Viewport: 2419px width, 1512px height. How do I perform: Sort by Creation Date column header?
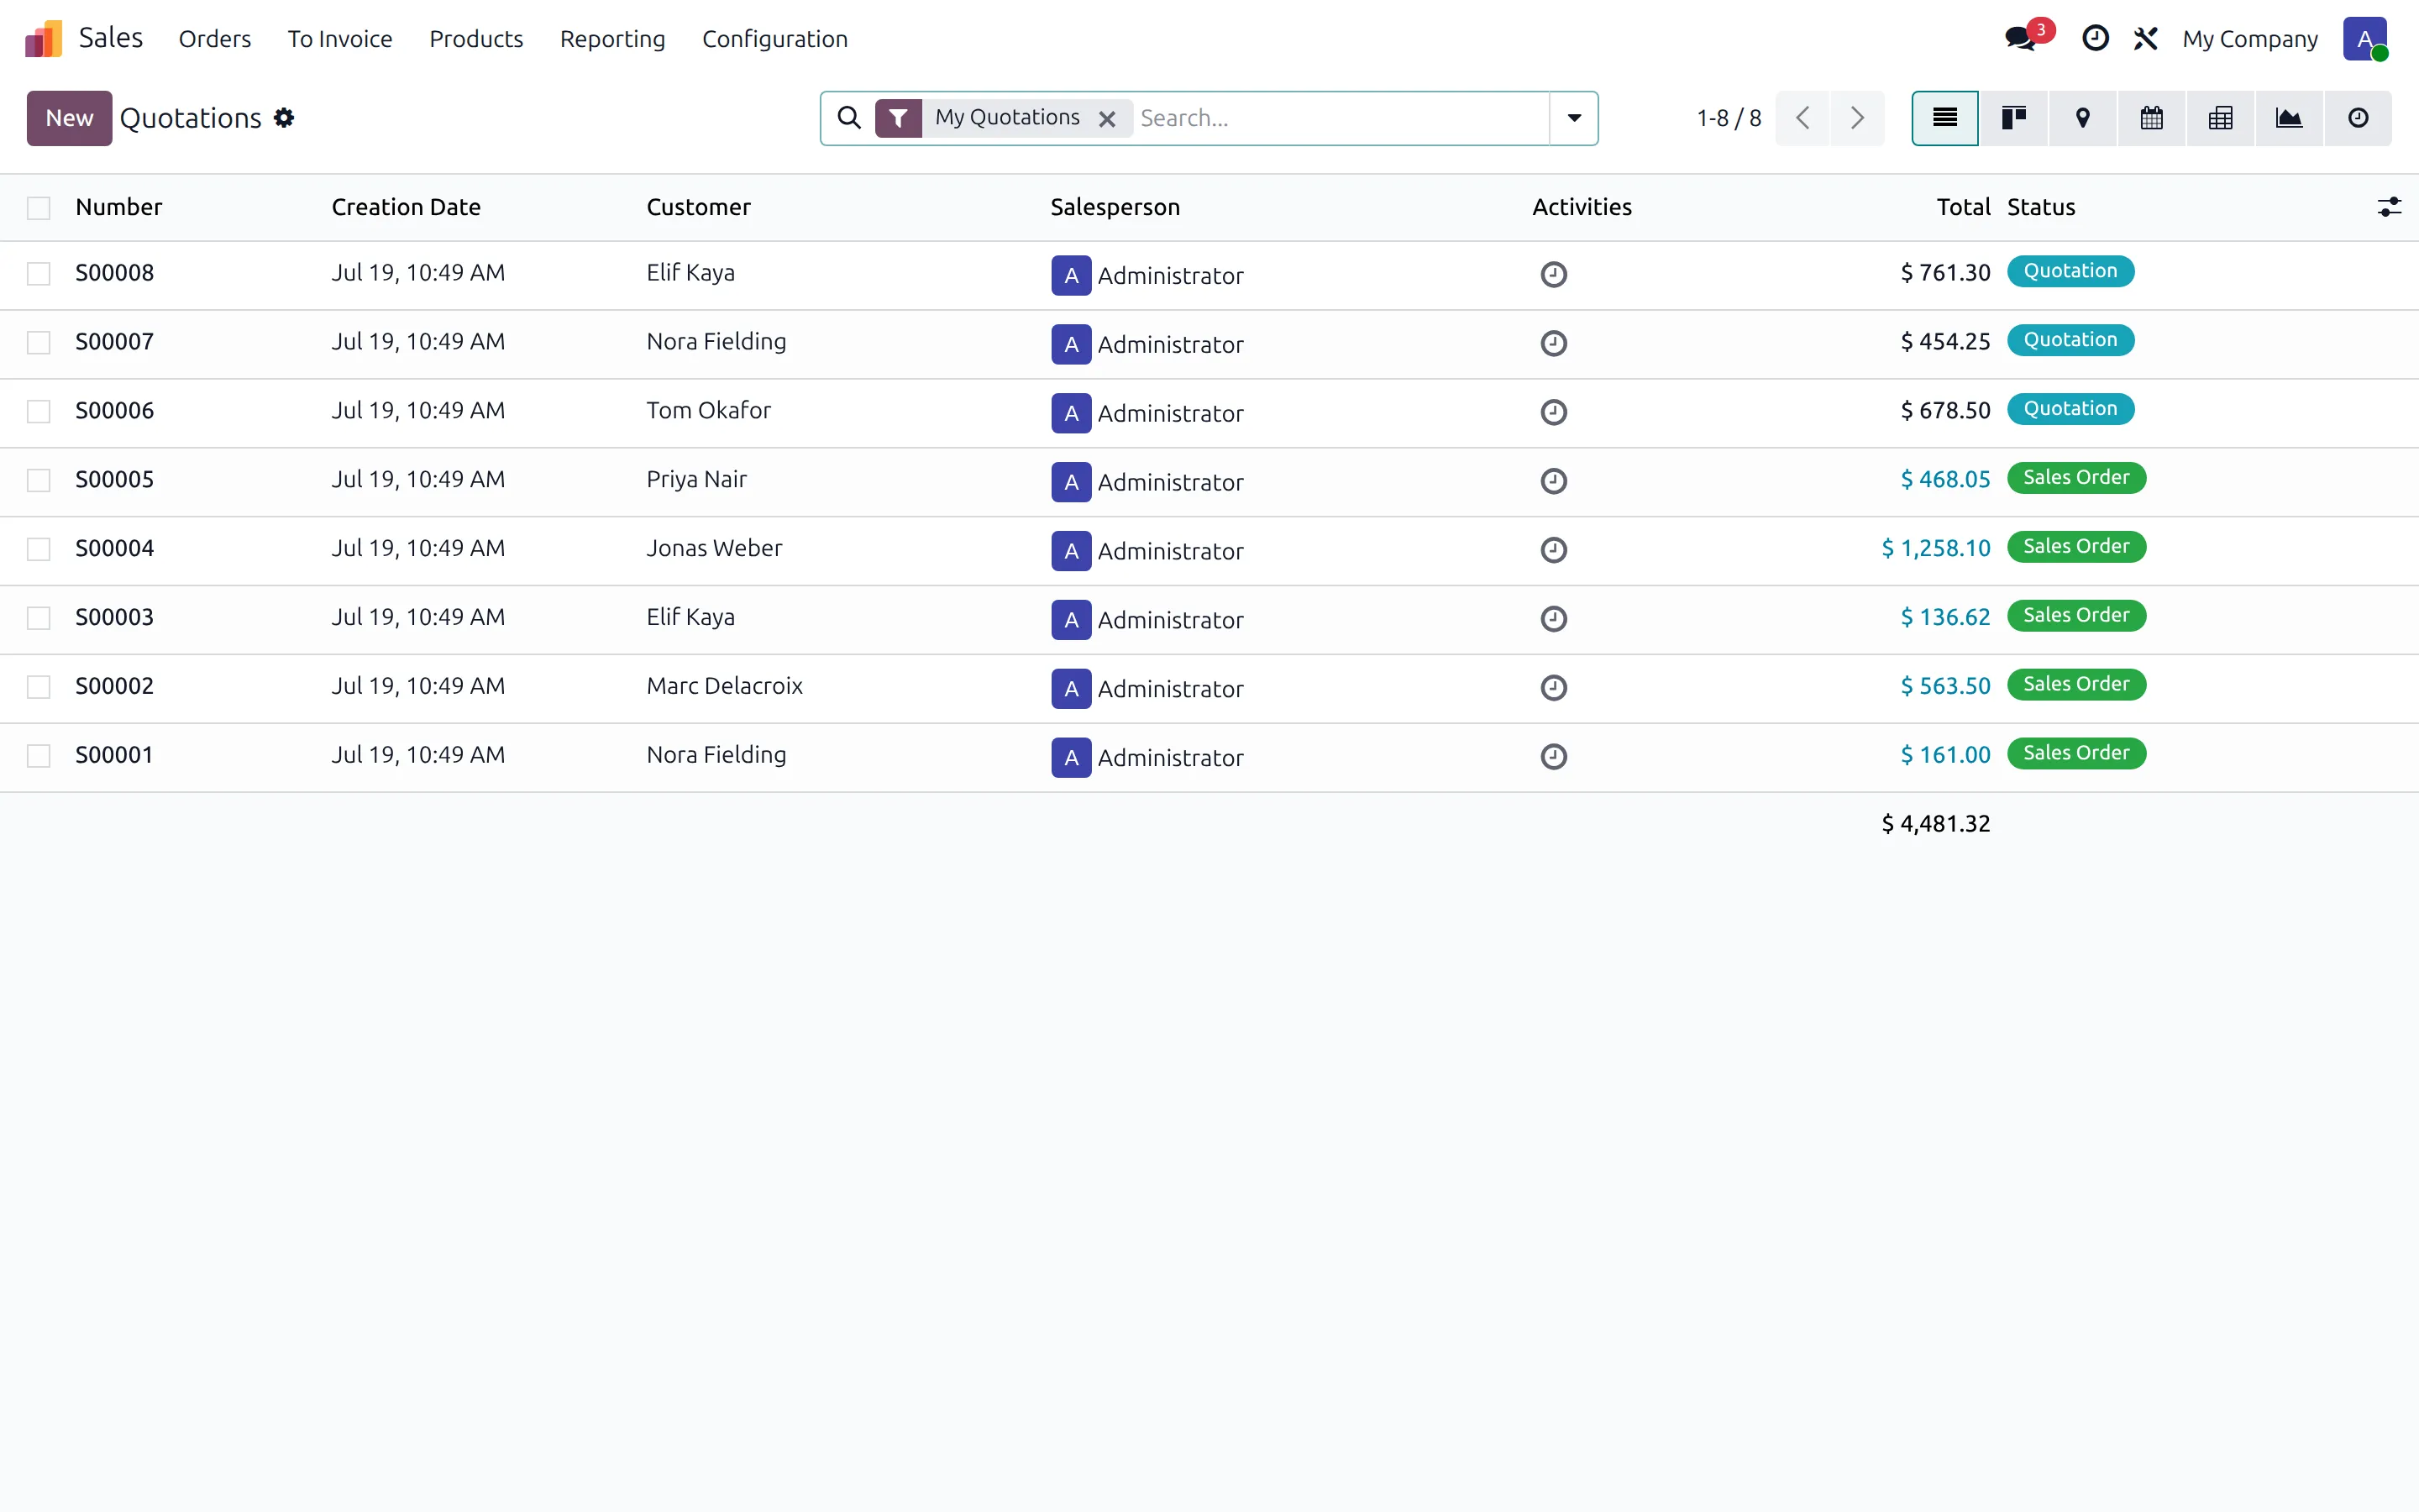tap(406, 207)
